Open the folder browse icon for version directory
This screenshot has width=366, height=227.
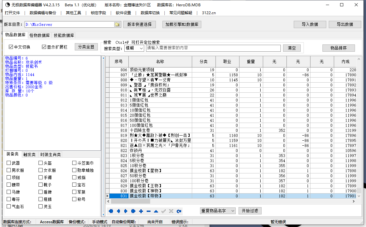pyautogui.click(x=117, y=25)
